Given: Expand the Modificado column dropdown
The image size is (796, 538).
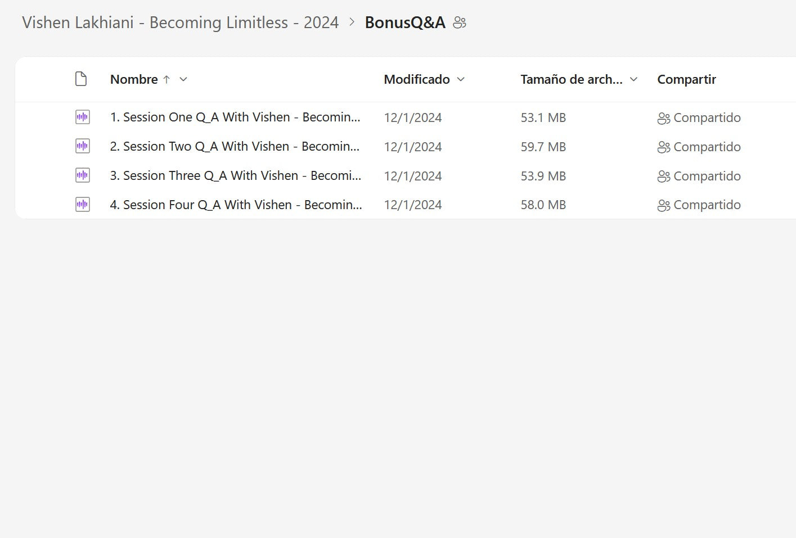Looking at the screenshot, I should tap(461, 79).
